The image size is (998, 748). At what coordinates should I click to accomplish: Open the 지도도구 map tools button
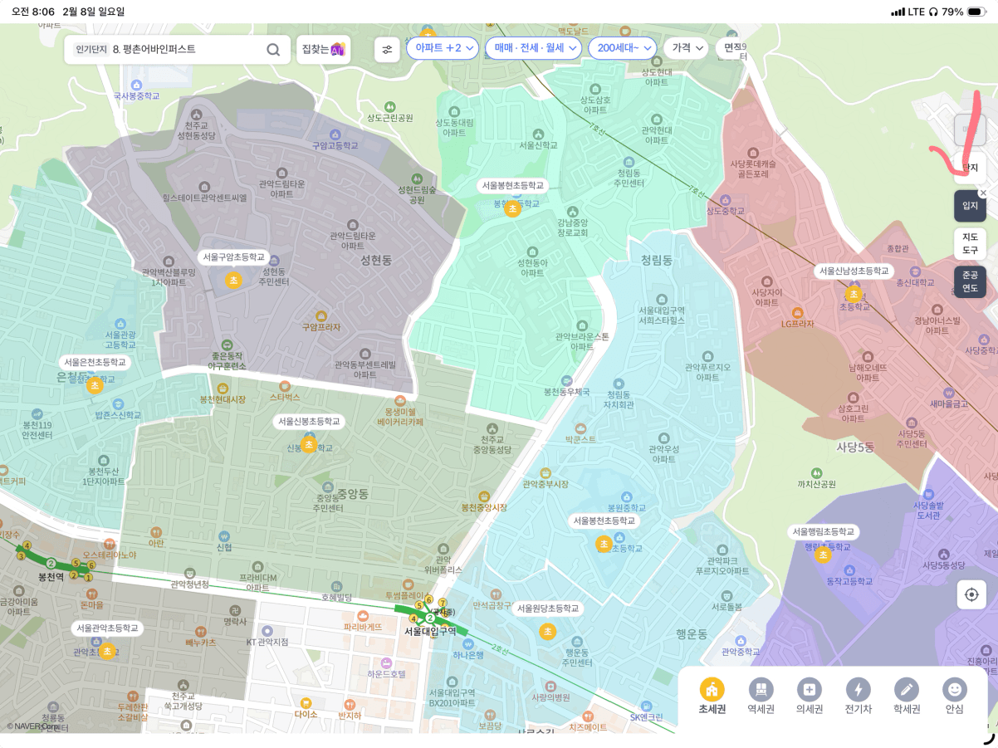[970, 243]
